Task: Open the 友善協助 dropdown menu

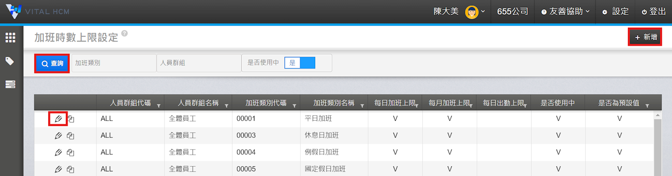Action: tap(565, 11)
